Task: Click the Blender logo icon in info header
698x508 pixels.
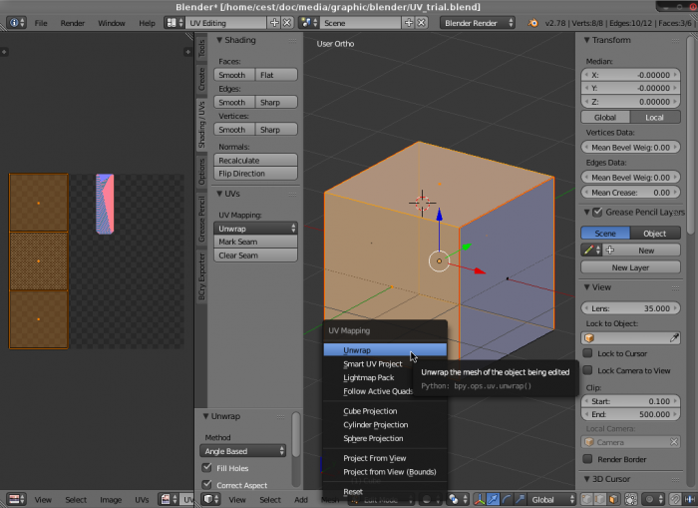Action: pyautogui.click(x=534, y=22)
